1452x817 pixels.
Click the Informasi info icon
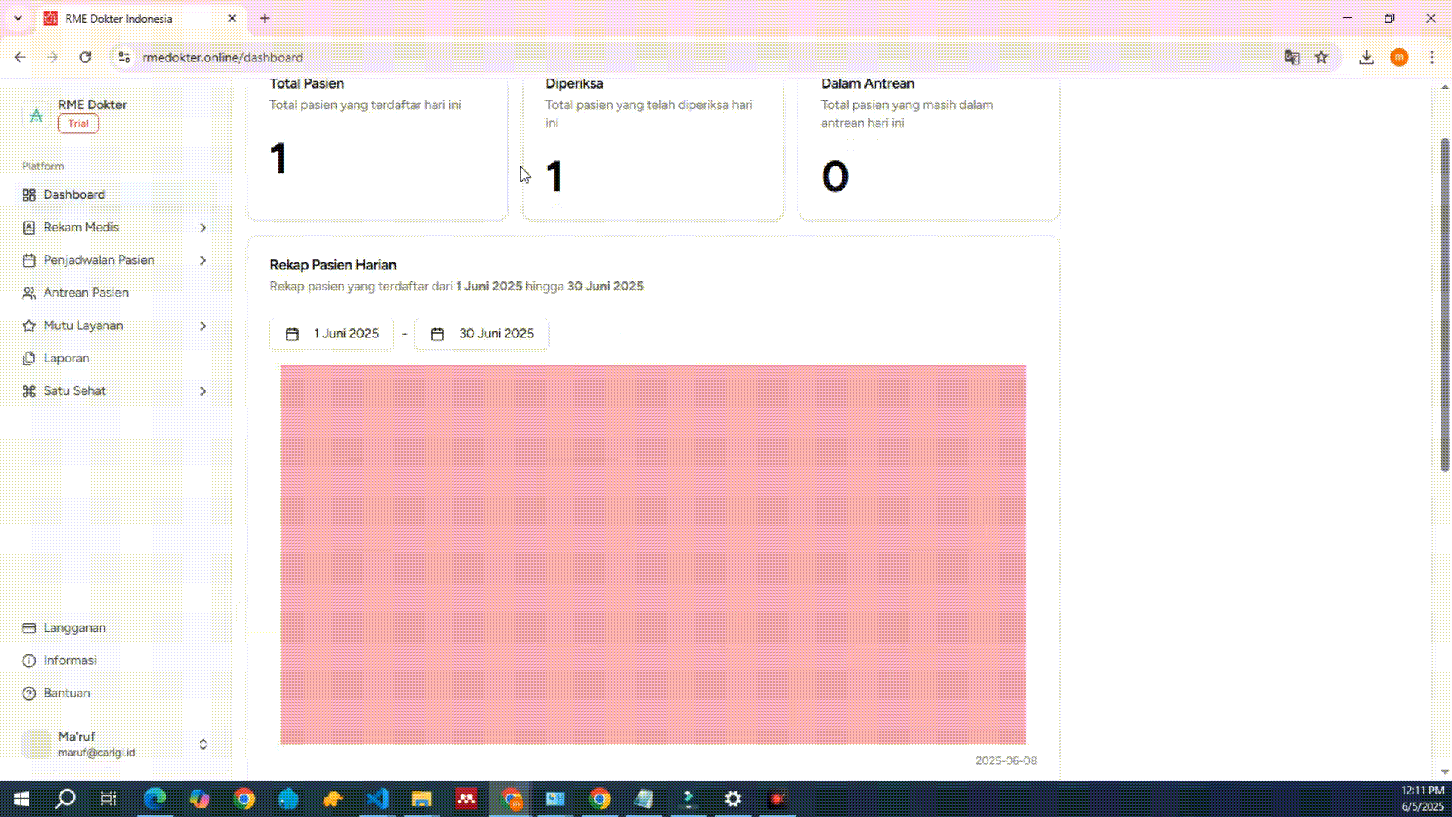[29, 660]
